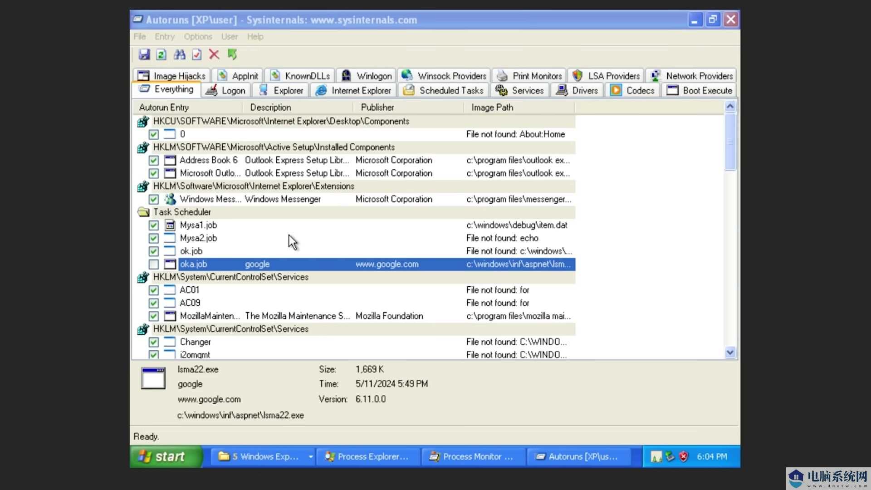Uncheck the 0 entry checkbox
The image size is (871, 490).
[153, 134]
